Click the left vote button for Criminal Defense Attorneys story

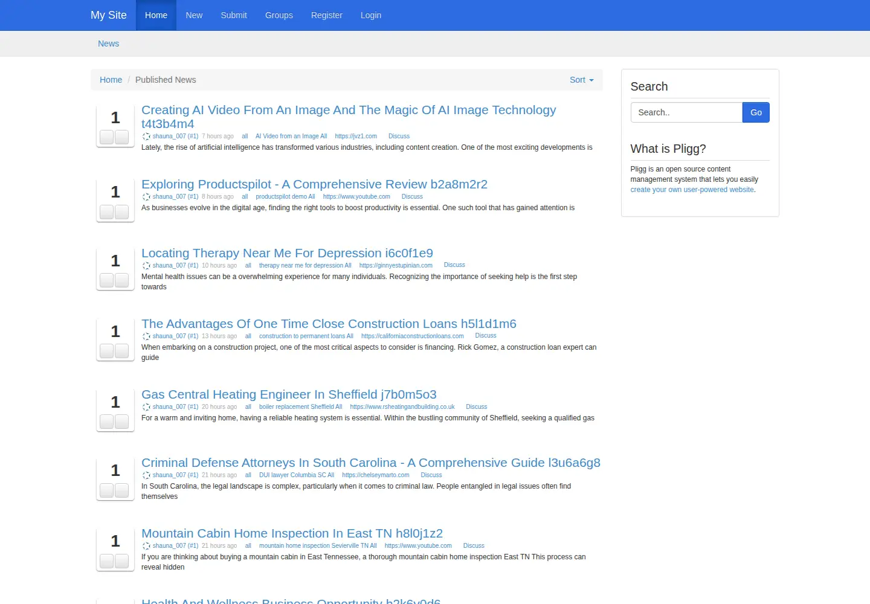(x=107, y=490)
